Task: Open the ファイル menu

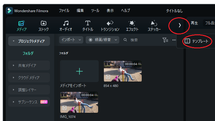Action: pos(64,11)
